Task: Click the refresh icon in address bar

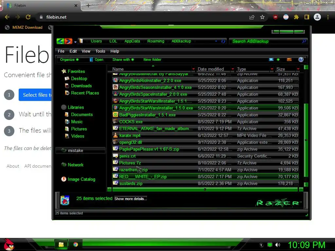Action: [223, 42]
